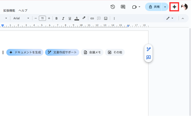This screenshot has width=191, height=116.
Task: Click the その他 chip
Action: click(x=115, y=52)
